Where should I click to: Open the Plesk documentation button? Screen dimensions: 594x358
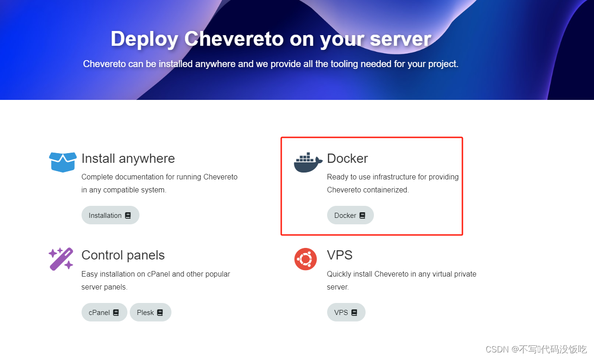151,312
